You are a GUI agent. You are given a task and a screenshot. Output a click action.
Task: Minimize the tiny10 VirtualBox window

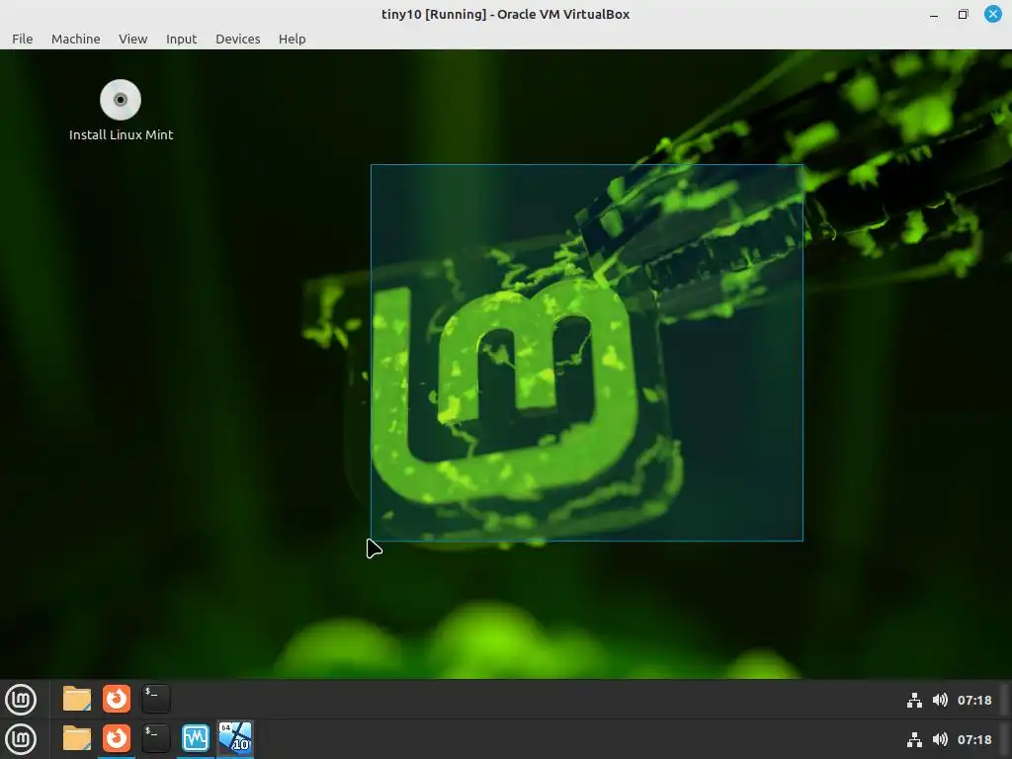pyautogui.click(x=933, y=14)
